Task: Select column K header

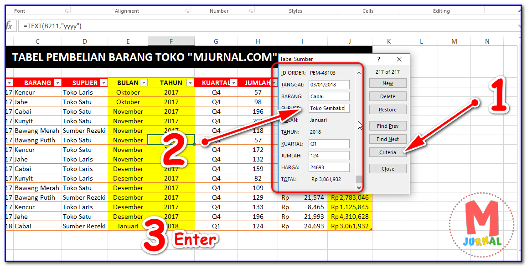Action: pos(388,41)
